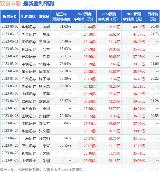This screenshot has width=160, height=172.
Task: Click analyst name 黄麟
Action: pyautogui.click(x=46, y=27)
